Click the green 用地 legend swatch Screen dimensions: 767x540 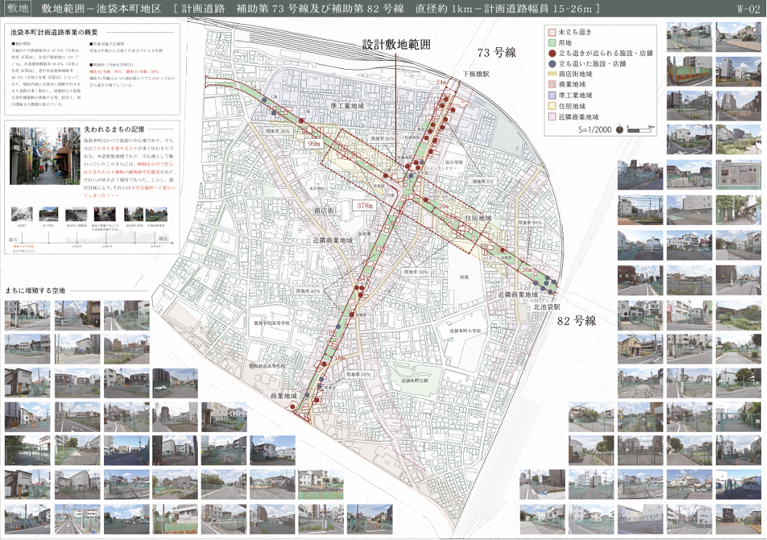coord(552,44)
